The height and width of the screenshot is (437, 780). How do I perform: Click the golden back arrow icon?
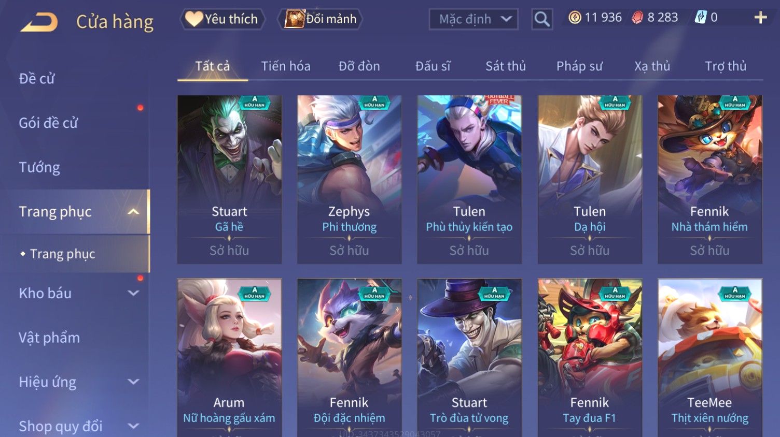pos(39,22)
